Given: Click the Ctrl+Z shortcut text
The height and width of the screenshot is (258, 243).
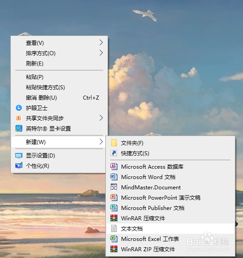Looking at the screenshot, I should (x=91, y=98).
